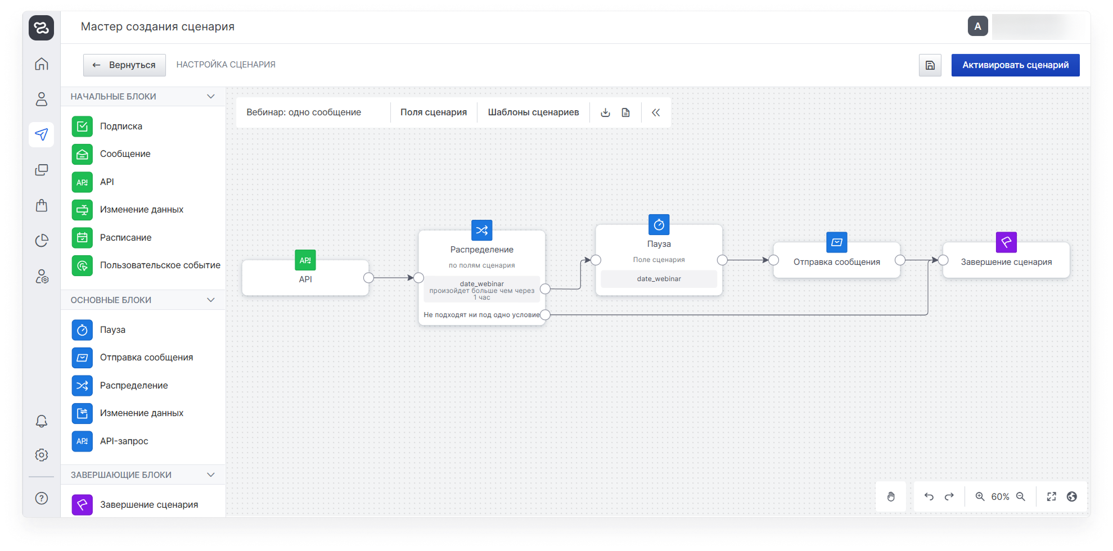Screen dimensions: 1113x551
Task: Open Шаблоны сценариев tab
Action: click(533, 112)
